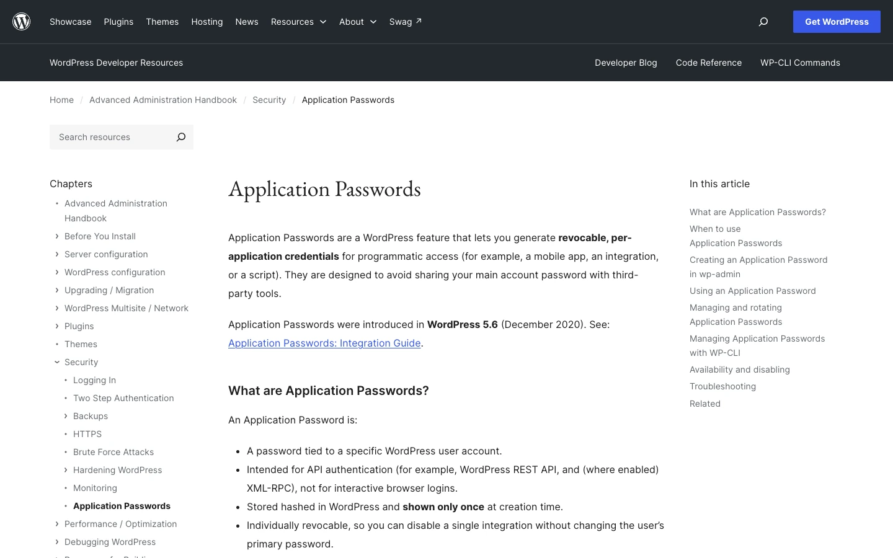Image resolution: width=893 pixels, height=558 pixels.
Task: Click the Get WordPress button
Action: click(x=837, y=22)
